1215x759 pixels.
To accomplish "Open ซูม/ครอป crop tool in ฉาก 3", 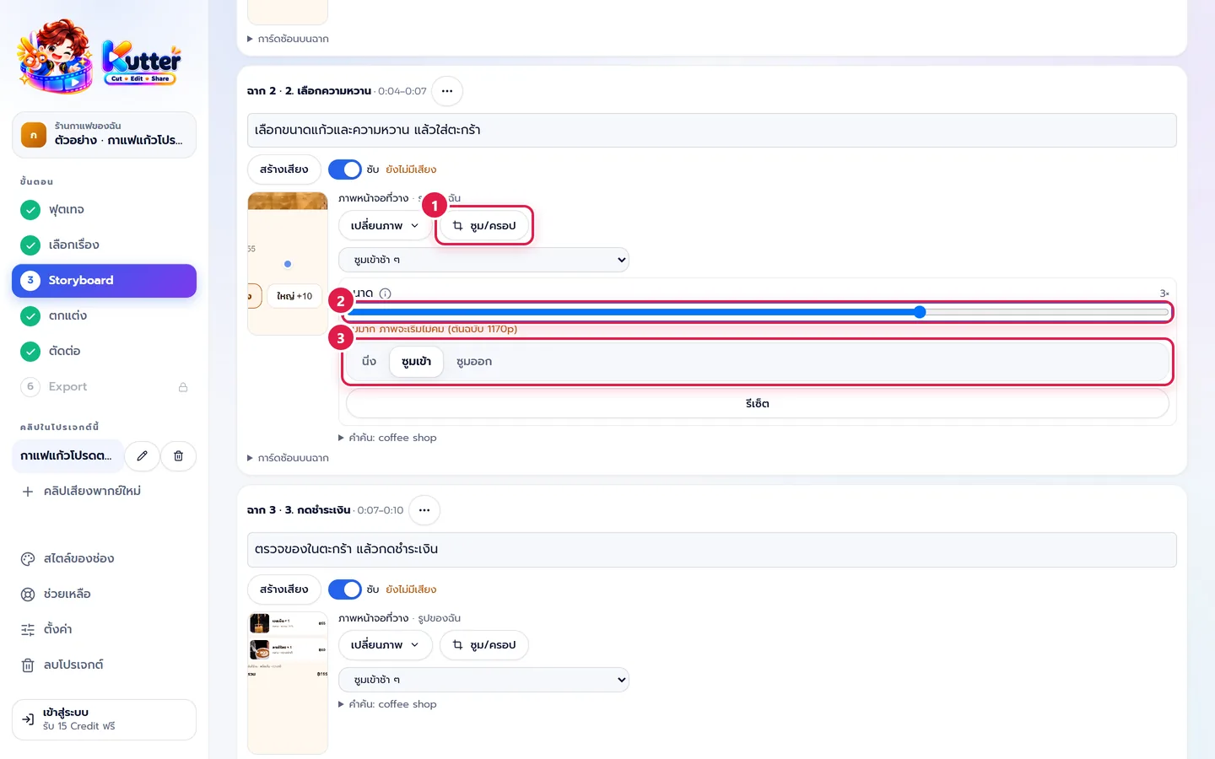I will click(x=484, y=645).
